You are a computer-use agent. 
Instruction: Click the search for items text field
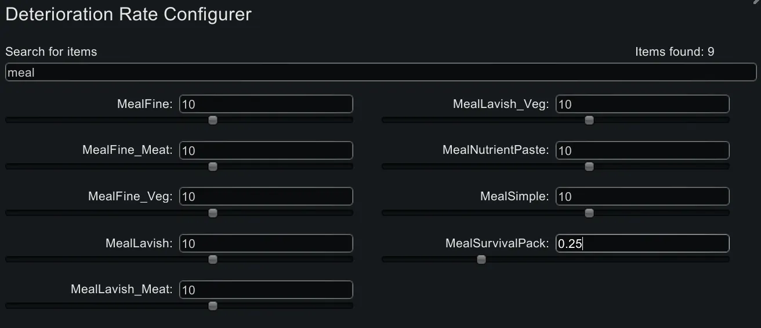tap(380, 73)
